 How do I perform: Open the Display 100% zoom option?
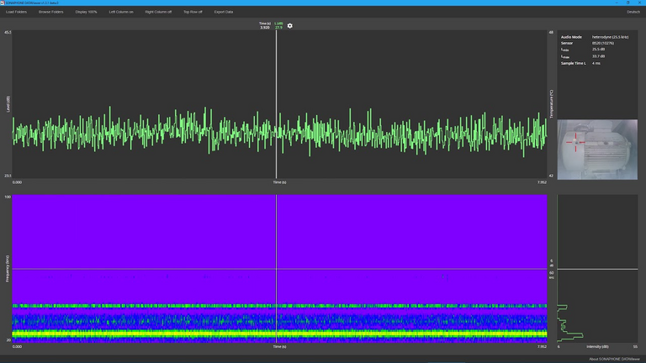tap(86, 12)
